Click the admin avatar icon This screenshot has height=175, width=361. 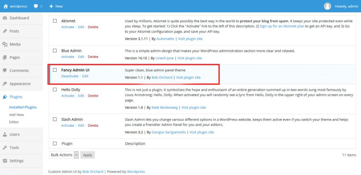point(328,6)
